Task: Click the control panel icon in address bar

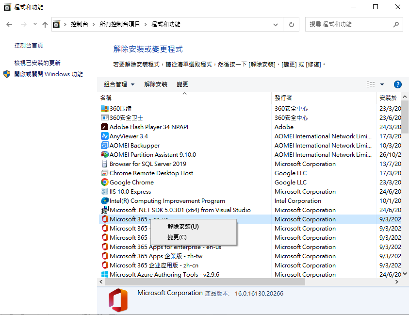Action: 56,24
